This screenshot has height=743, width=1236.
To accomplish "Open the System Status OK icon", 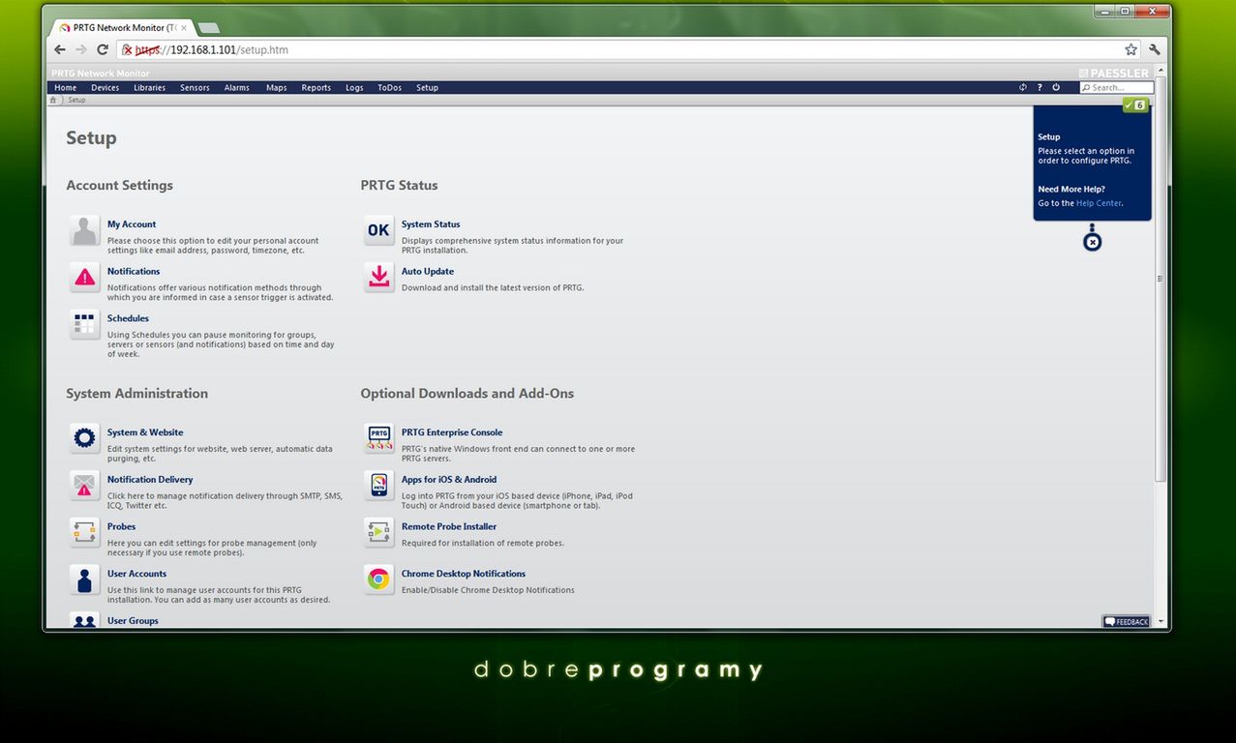I will coord(378,230).
